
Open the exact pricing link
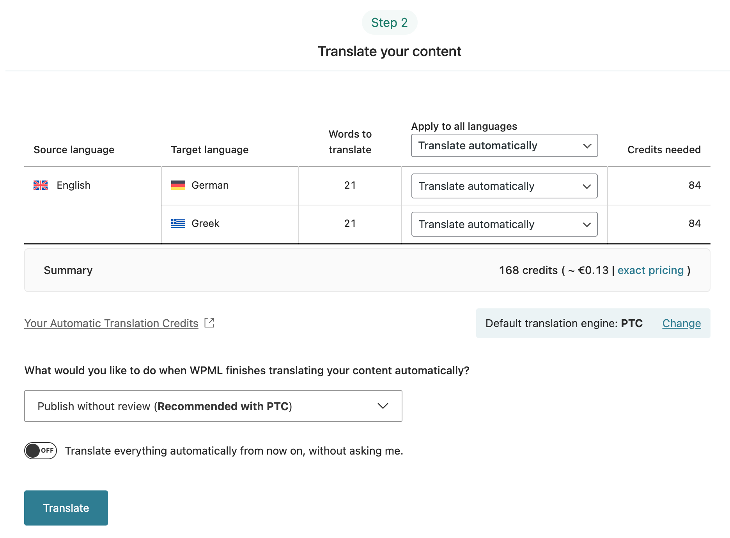click(650, 270)
